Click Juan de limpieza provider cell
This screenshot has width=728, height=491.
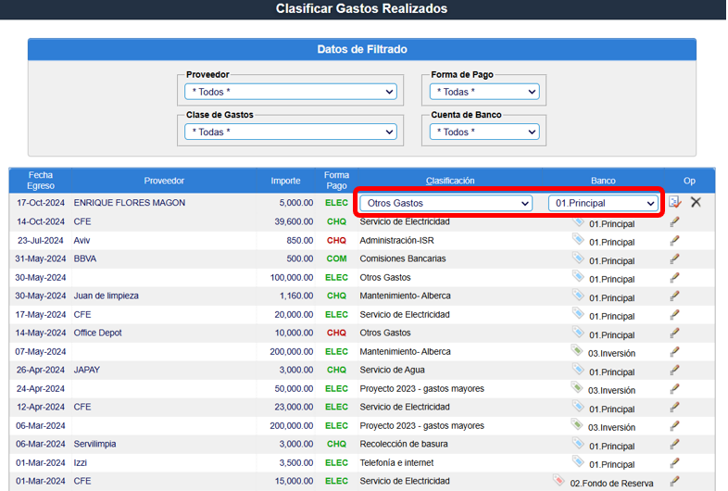[106, 296]
